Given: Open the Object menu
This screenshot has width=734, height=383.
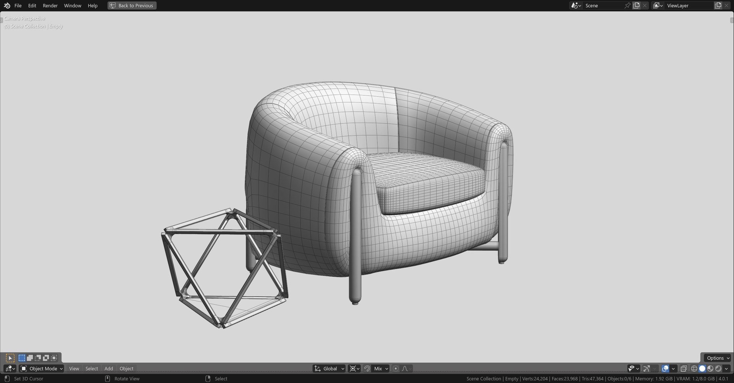Looking at the screenshot, I should [x=127, y=368].
